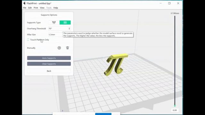Click the FlashPrint logo in title bar
Viewport: 205px width, 115px height.
click(x=25, y=3)
